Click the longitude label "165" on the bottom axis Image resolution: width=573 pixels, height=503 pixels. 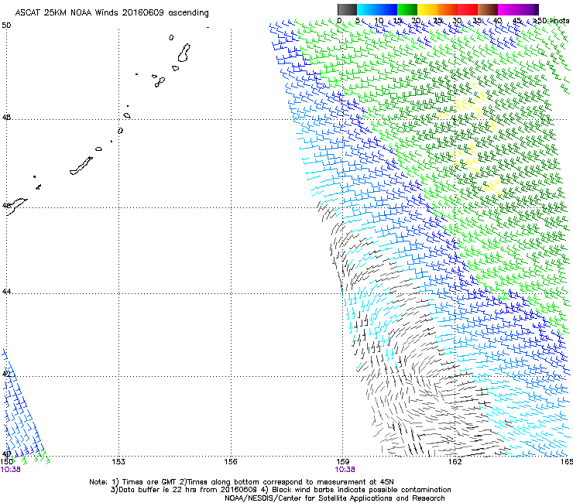coord(566,462)
